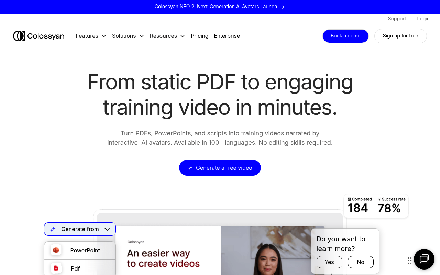Open the Generate from dropdown chevron
This screenshot has height=275, width=440.
[107, 229]
